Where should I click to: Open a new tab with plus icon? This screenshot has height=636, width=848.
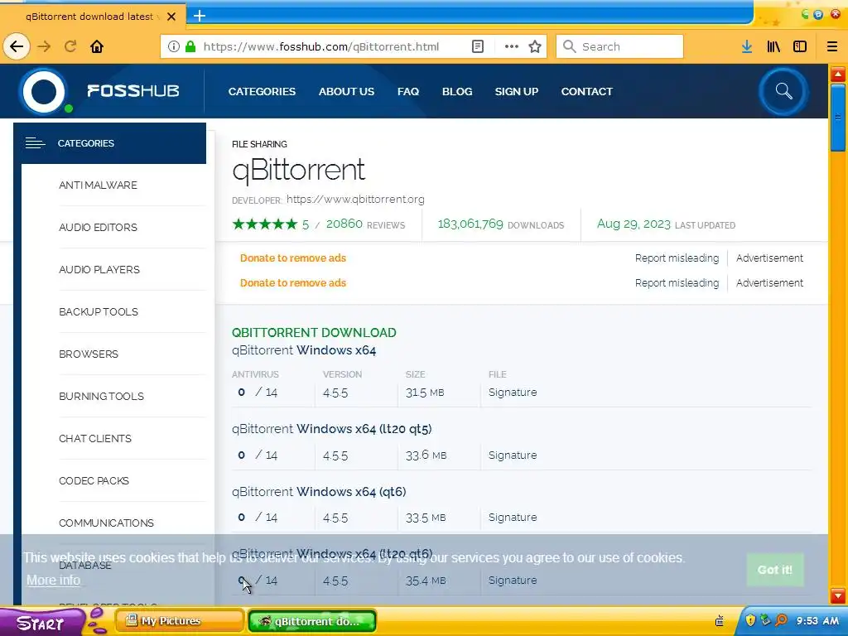(200, 16)
